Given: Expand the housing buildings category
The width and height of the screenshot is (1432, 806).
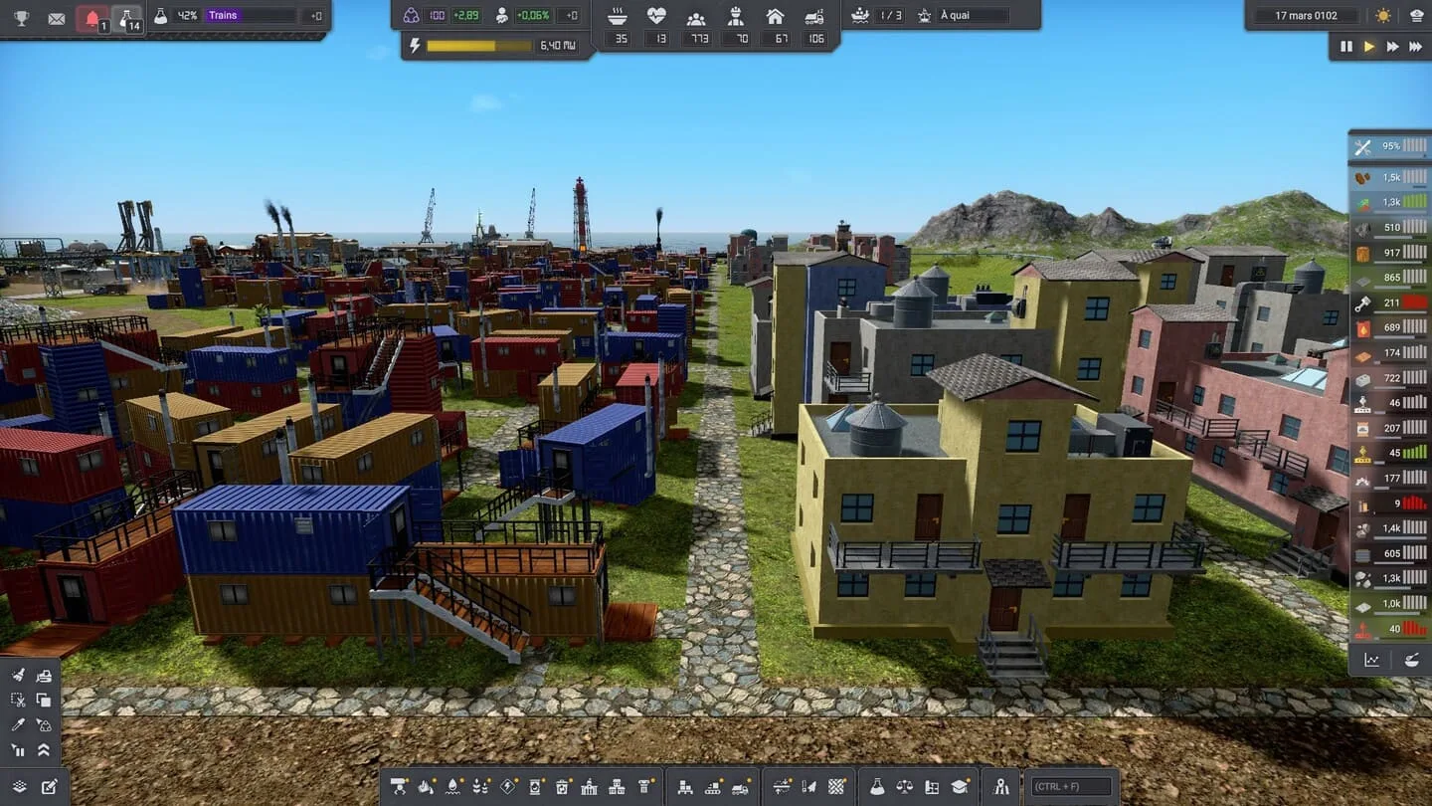Looking at the screenshot, I should point(617,786).
